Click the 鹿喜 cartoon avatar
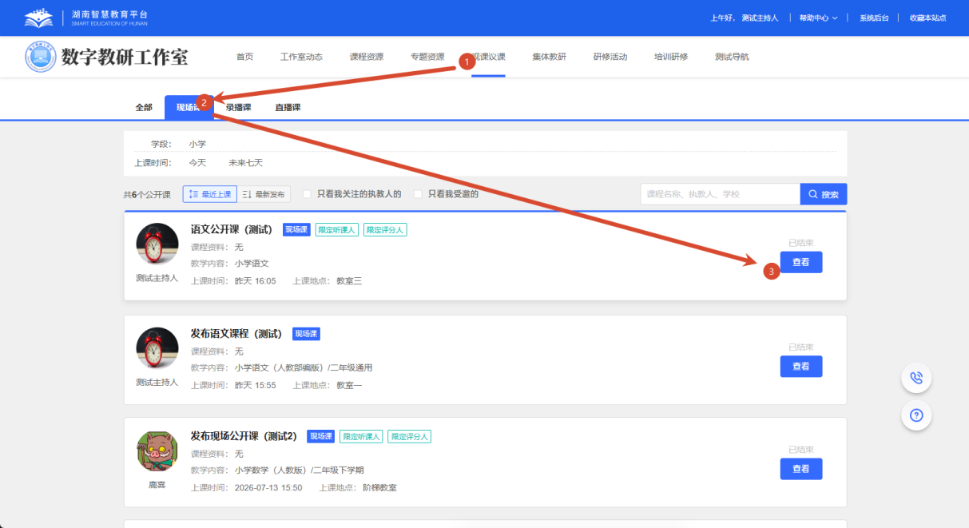Screen dimensions: 969x528 157,451
